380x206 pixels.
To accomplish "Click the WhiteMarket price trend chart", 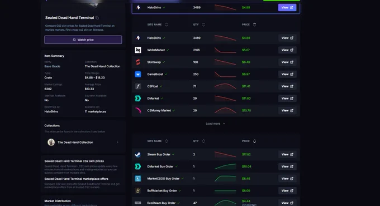I will pos(225,50).
